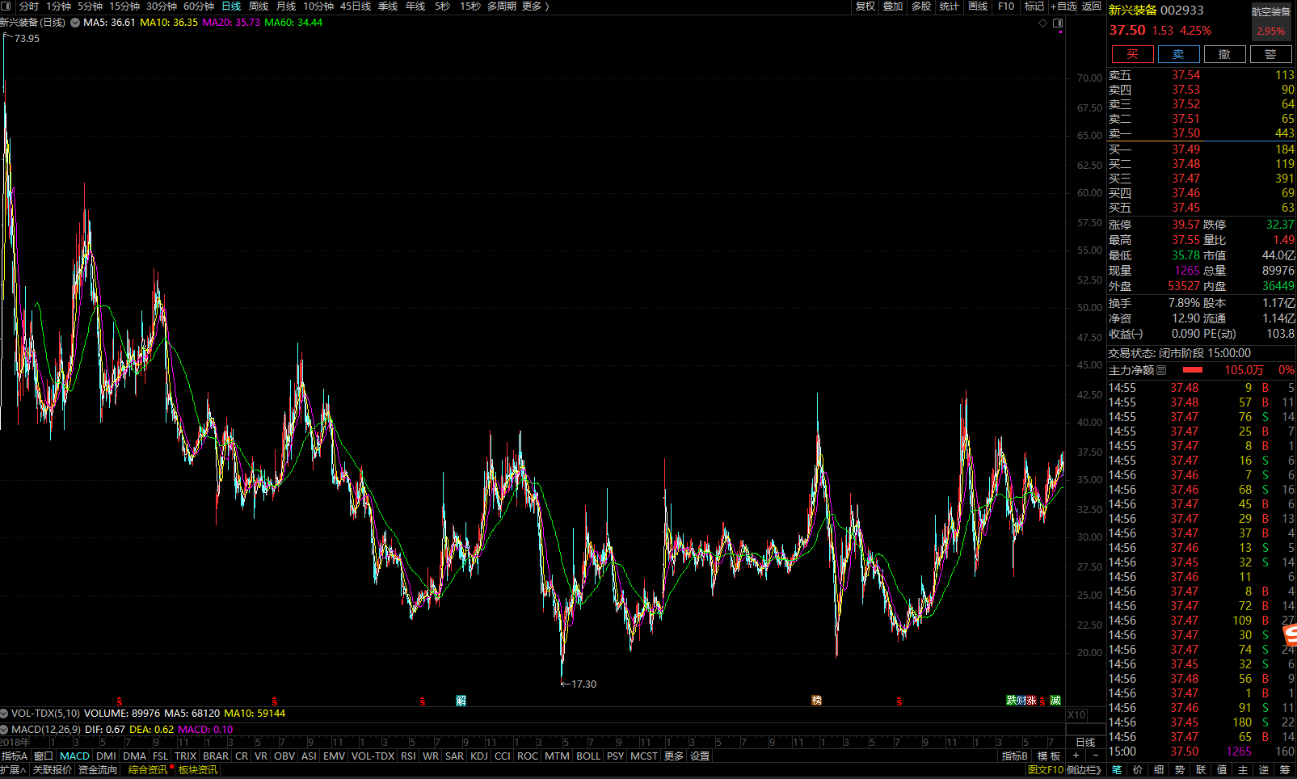Switch to 年线 yearly chart

coord(415,6)
